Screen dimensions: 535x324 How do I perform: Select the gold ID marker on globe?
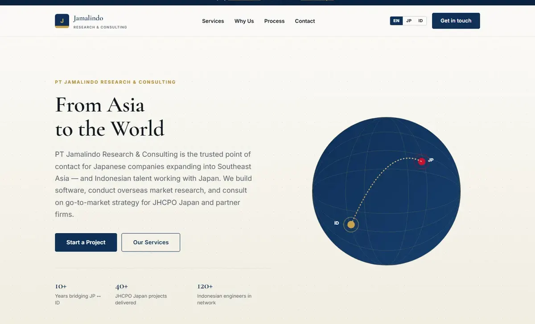point(351,224)
